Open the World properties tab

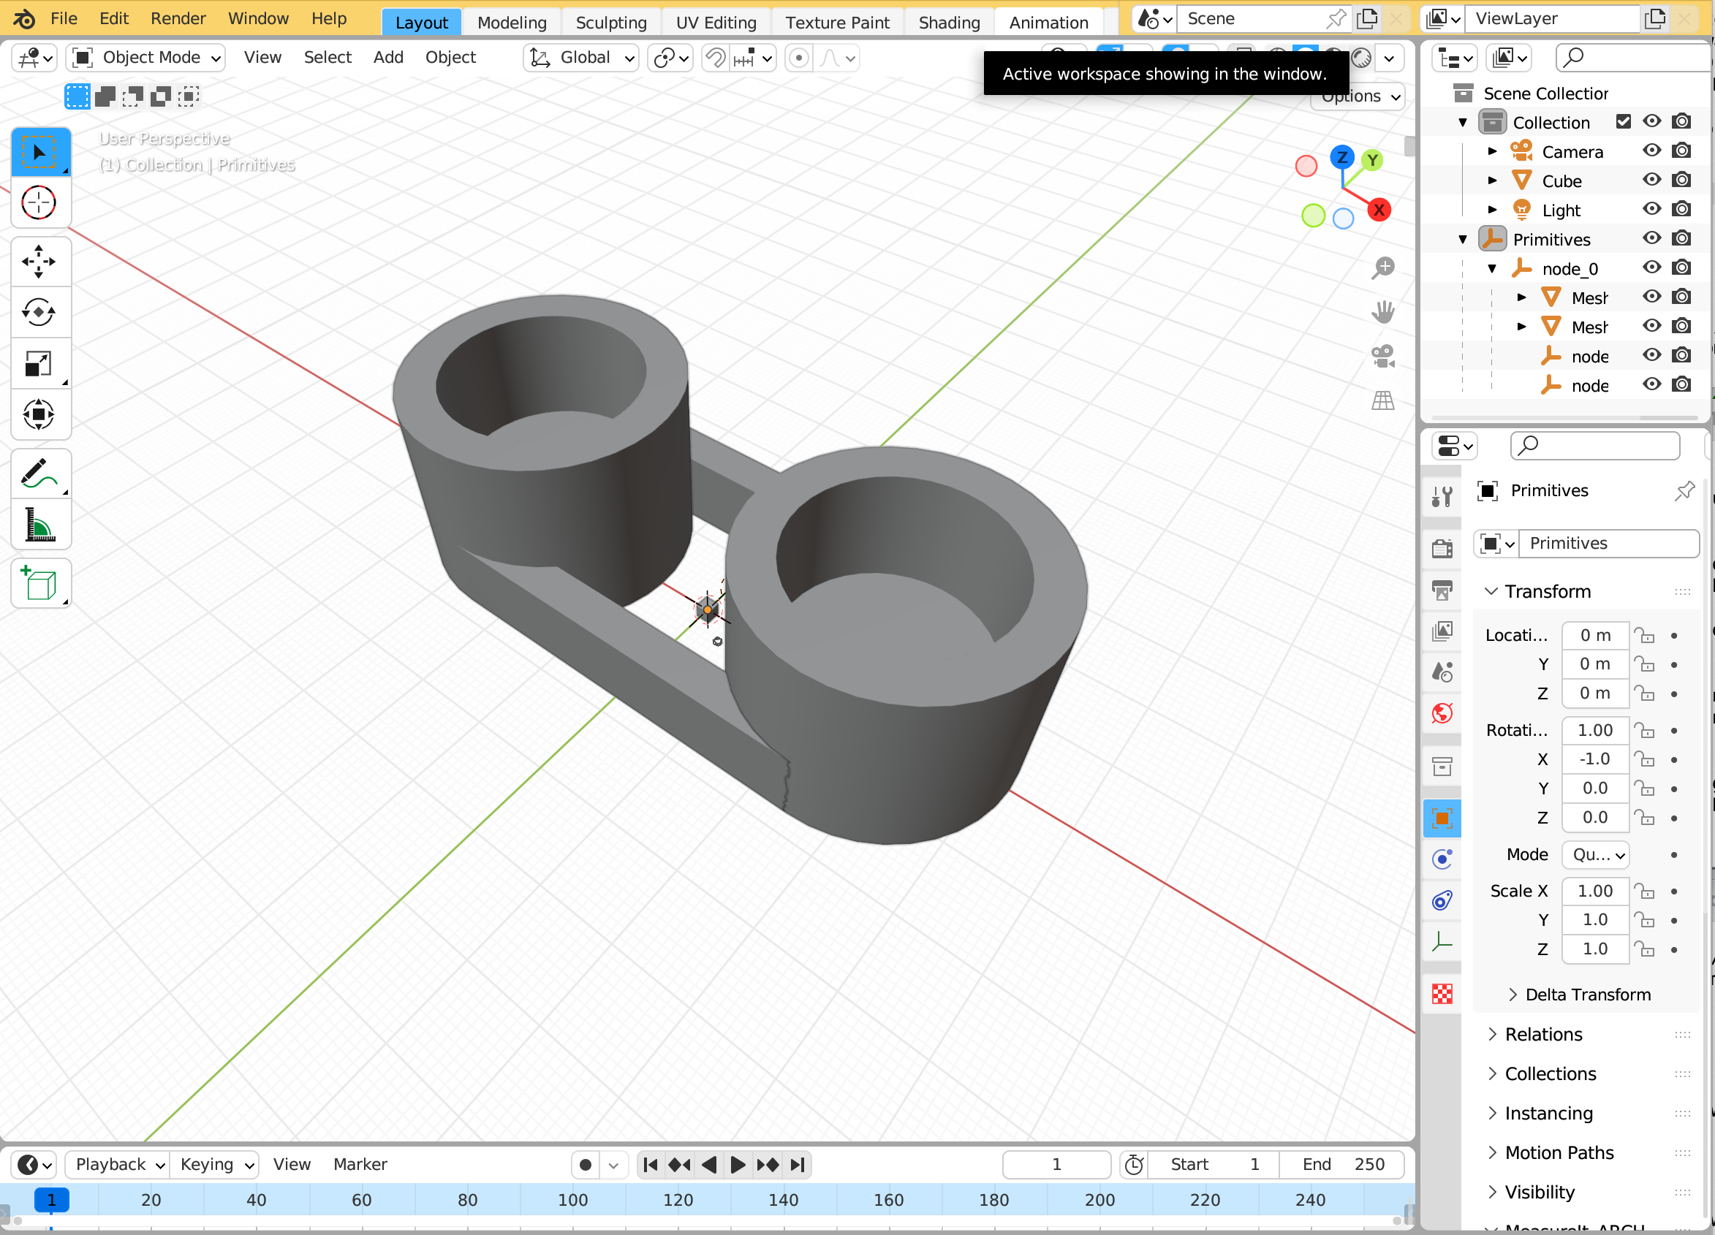click(1442, 712)
